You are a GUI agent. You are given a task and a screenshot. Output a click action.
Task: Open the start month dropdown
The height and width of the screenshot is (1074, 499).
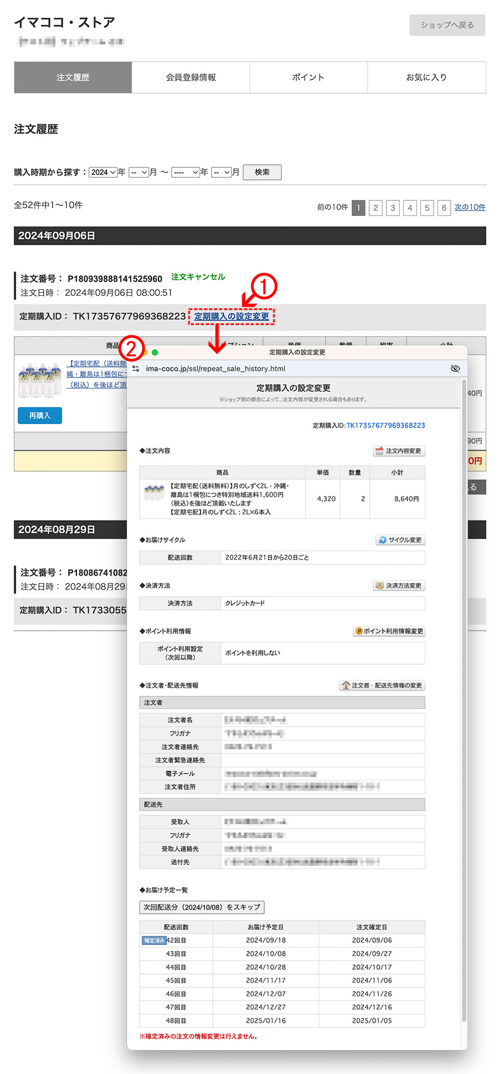point(139,173)
